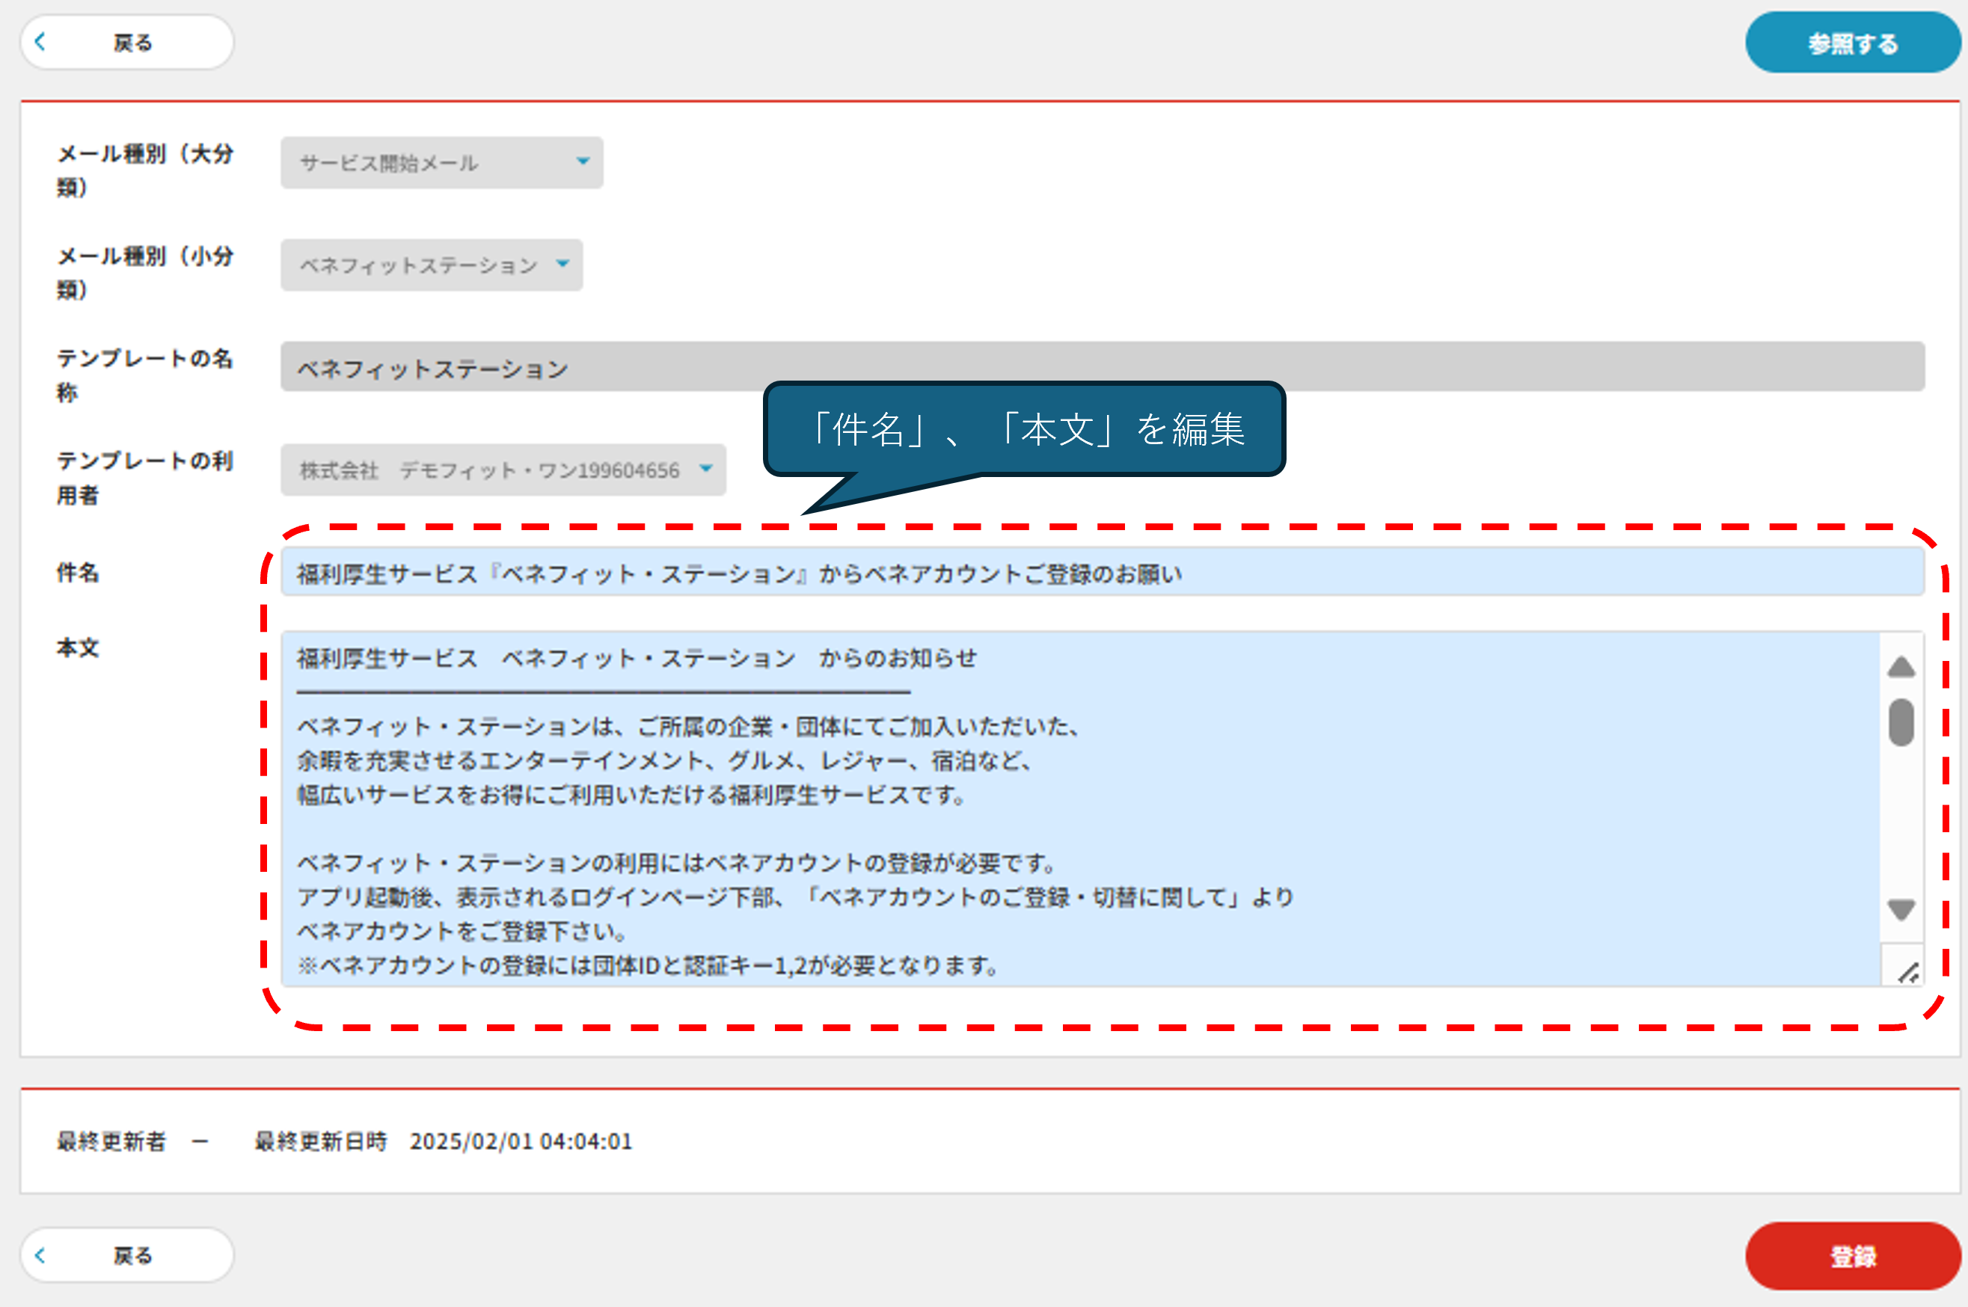Click the body text area scroll up arrow

[x=1901, y=667]
